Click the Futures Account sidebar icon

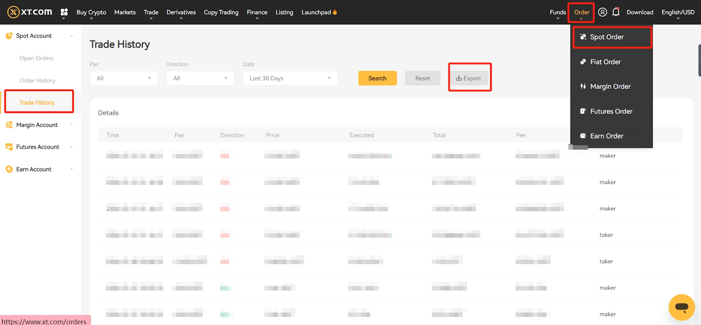click(9, 147)
